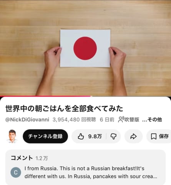Tap the thumbs-up like icon
The height and width of the screenshot is (185, 171).
tap(81, 136)
